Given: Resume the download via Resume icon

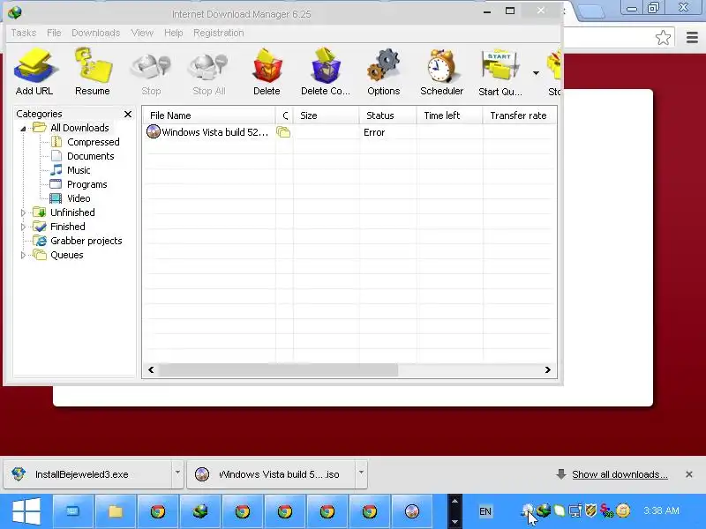Looking at the screenshot, I should pos(93,72).
